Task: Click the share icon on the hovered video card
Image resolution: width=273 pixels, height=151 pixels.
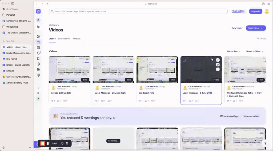Action: pyautogui.click(x=218, y=60)
